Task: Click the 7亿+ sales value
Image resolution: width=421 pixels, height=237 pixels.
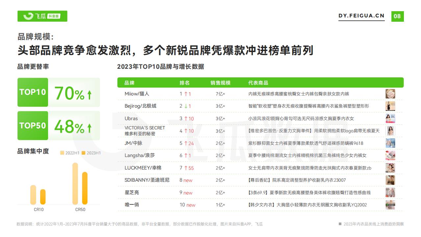Action: pyautogui.click(x=220, y=94)
